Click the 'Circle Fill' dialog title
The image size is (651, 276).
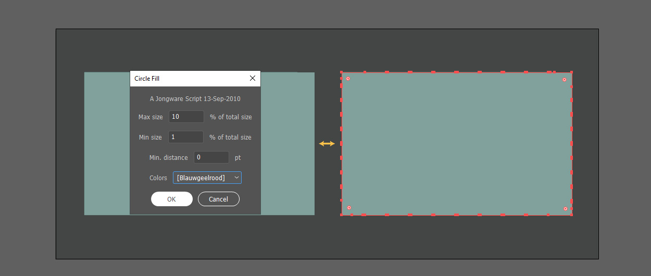point(147,79)
